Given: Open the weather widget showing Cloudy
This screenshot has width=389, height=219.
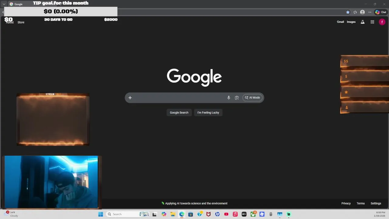Looking at the screenshot, I should (x=12, y=214).
